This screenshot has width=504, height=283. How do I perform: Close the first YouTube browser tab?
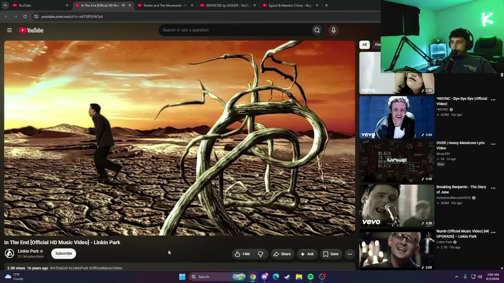click(x=67, y=6)
